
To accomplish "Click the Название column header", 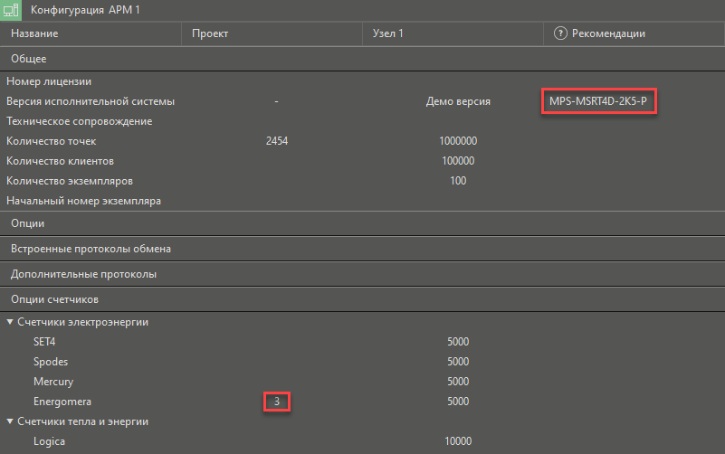I will click(34, 33).
